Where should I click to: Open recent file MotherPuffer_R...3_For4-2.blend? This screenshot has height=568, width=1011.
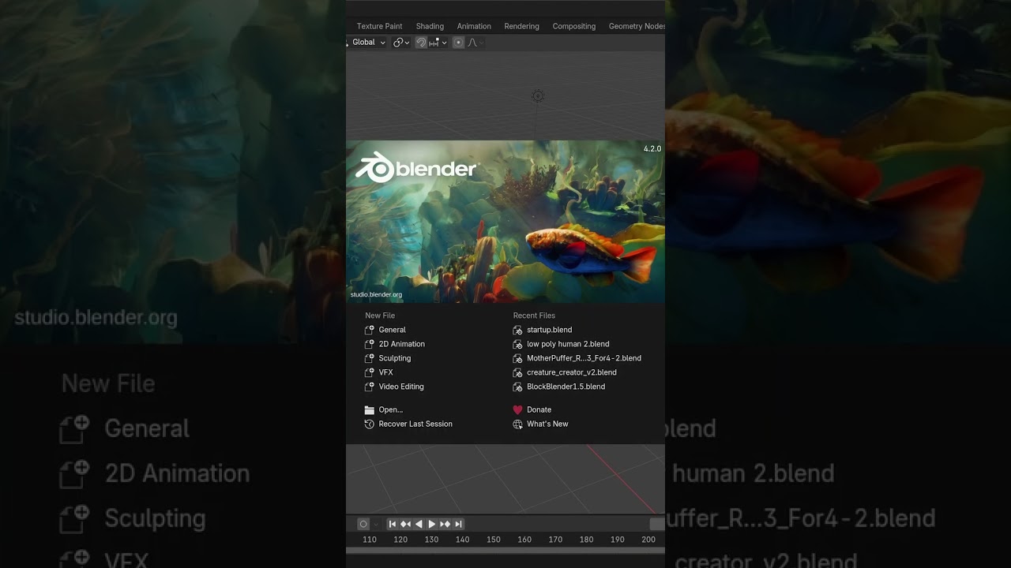tap(579, 358)
